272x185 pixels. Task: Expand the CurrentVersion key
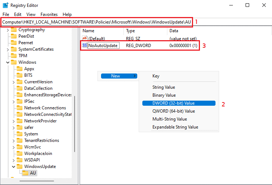(13, 82)
